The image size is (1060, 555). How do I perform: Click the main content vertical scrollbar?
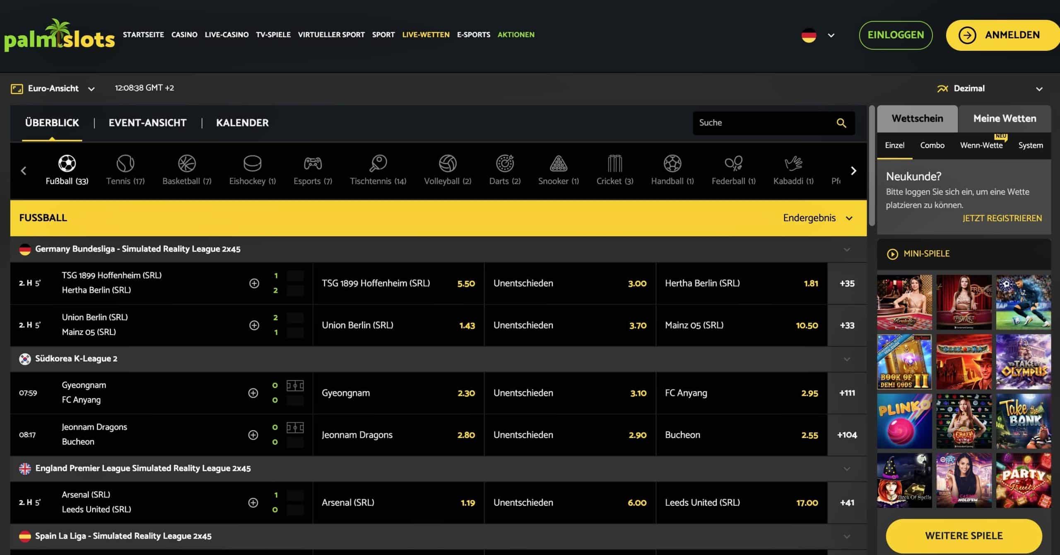[872, 165]
